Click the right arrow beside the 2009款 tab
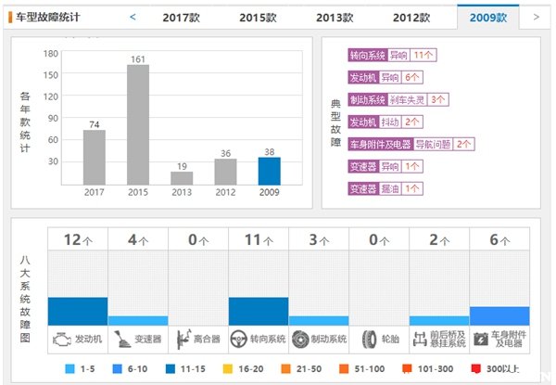The image size is (556, 385). pos(536,17)
